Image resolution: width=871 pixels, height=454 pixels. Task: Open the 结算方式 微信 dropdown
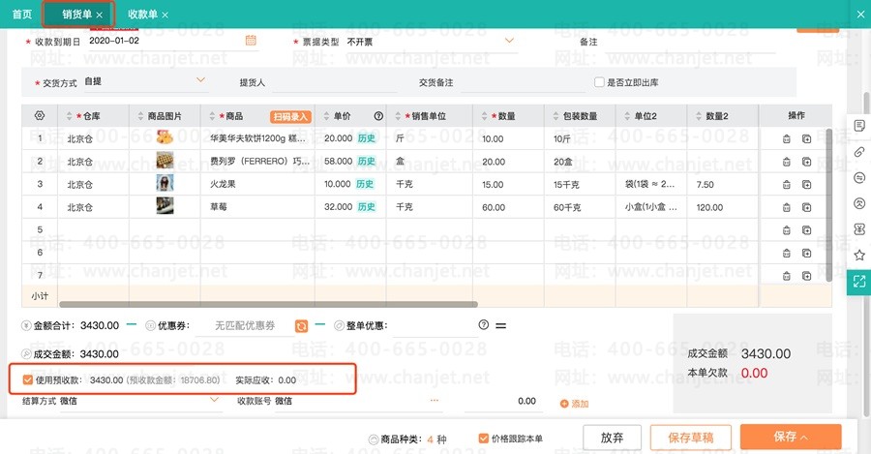215,401
